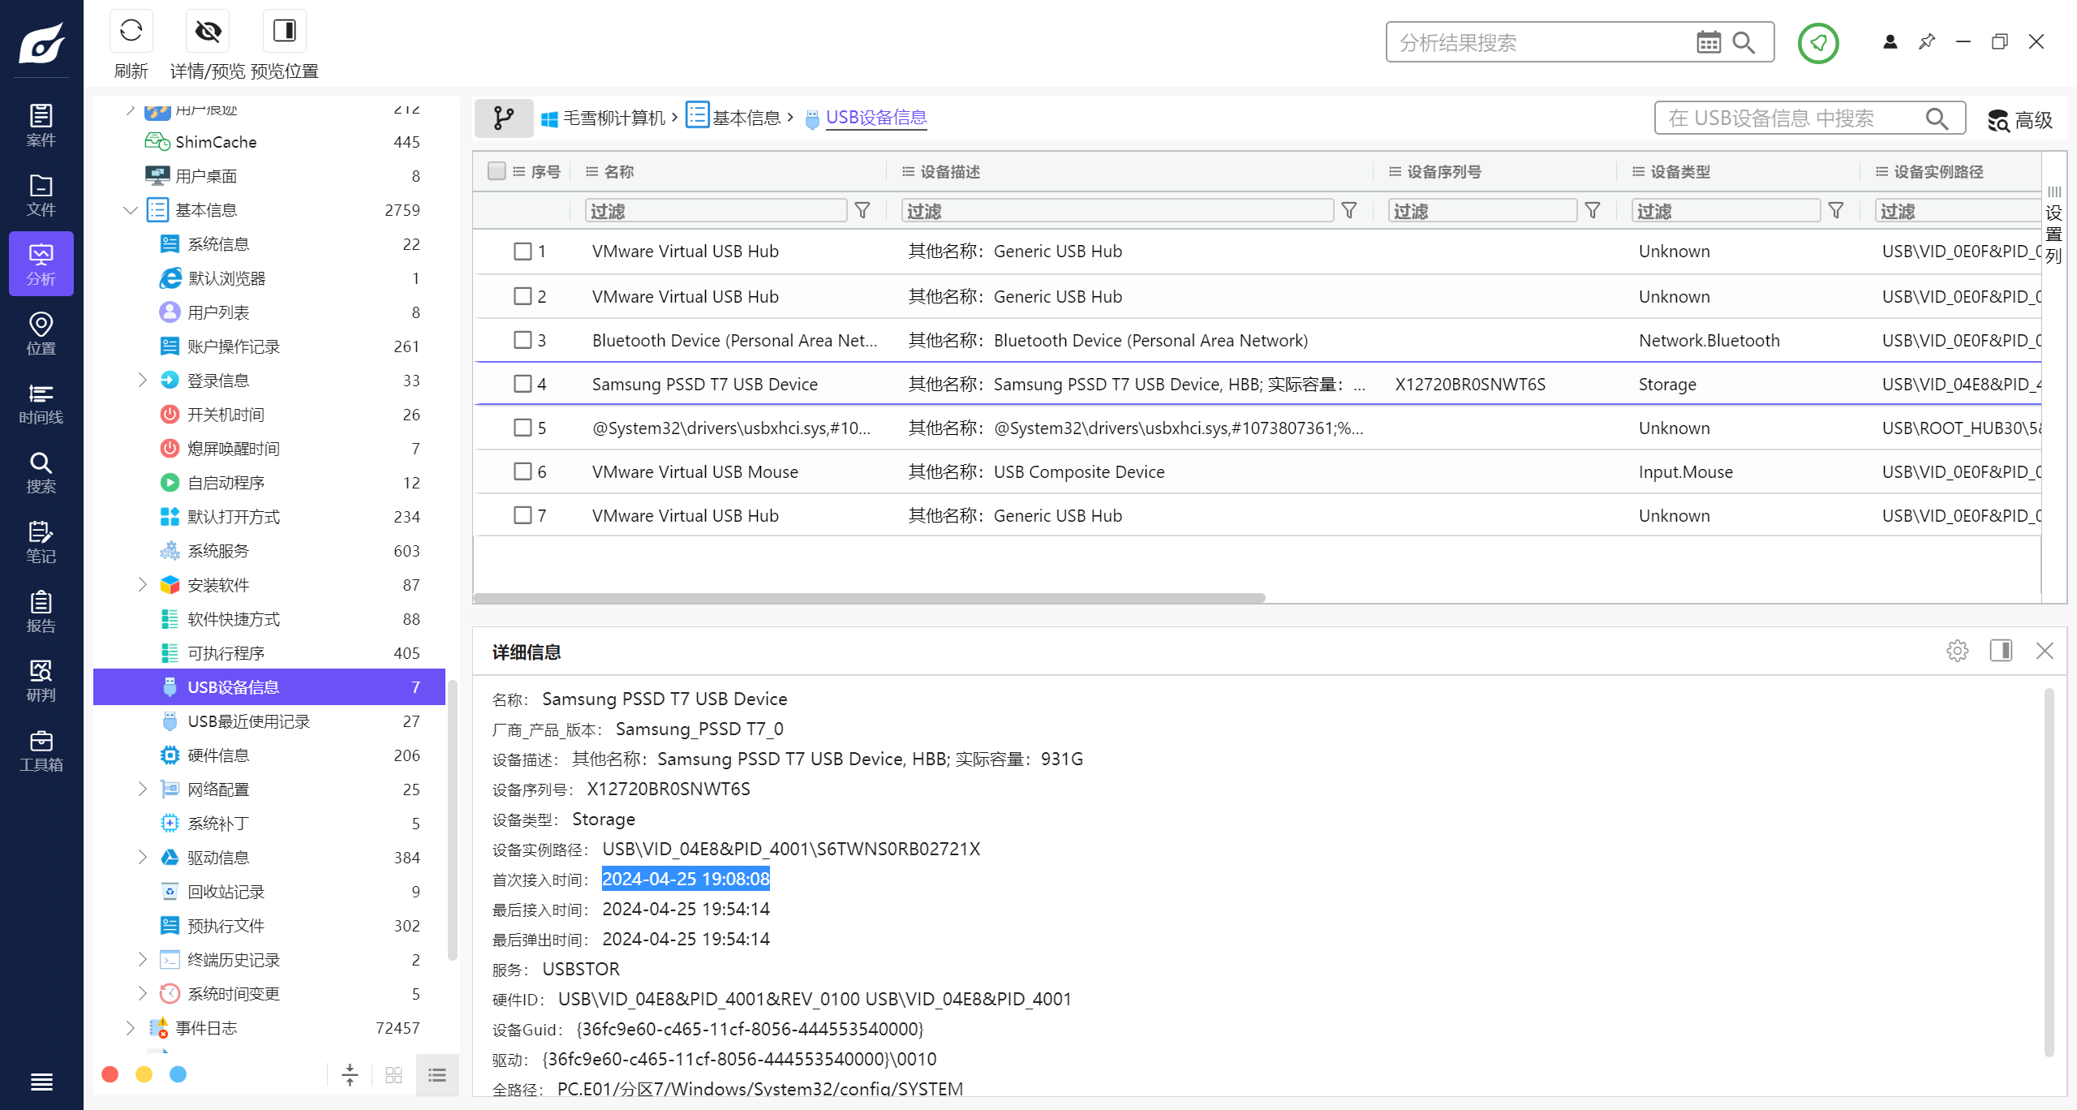Click the 高级 advanced search button
Screen dimensions: 2077x1110
point(2020,120)
